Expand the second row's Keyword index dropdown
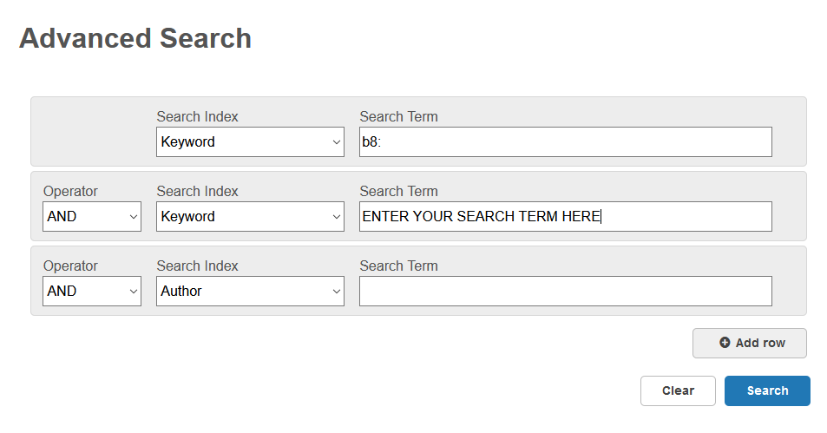The height and width of the screenshot is (433, 827). click(x=250, y=217)
